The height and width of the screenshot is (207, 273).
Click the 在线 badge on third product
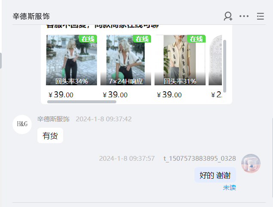coord(197,39)
